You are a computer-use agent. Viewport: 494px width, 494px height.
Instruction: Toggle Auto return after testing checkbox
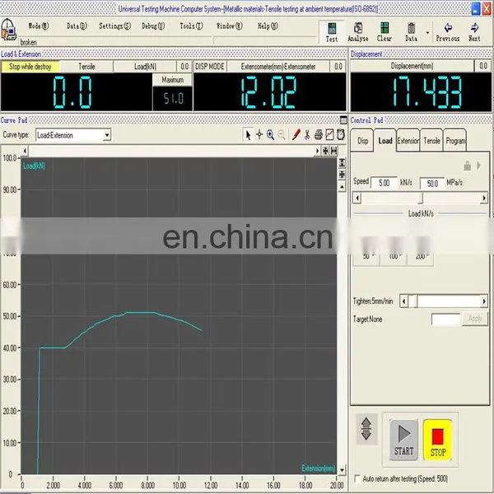(357, 479)
